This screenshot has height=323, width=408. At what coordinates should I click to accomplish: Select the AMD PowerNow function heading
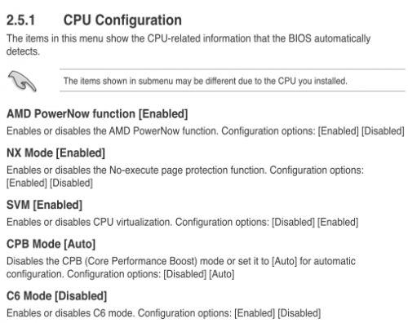(x=97, y=114)
